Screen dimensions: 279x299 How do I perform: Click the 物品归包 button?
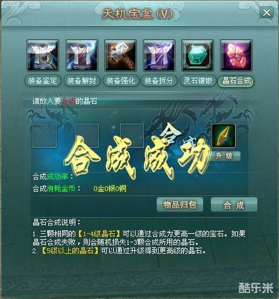180,205
